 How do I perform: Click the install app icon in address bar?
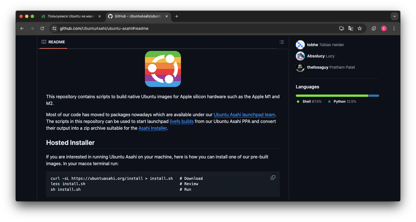click(x=342, y=28)
